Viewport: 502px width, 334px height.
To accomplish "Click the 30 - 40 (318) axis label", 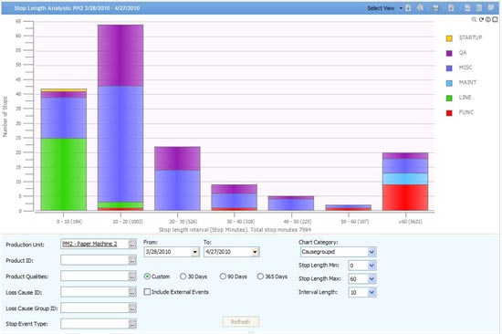I will coord(240,222).
